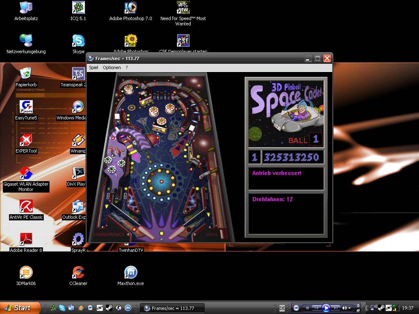Viewport: 419px width, 314px height.
Task: Open Adobe Reader 8 shortcut
Action: click(26, 243)
